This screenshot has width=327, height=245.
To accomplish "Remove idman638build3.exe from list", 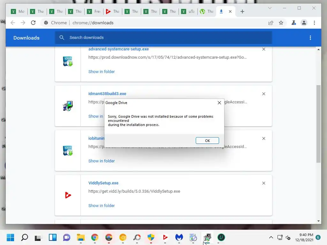I will pyautogui.click(x=263, y=94).
